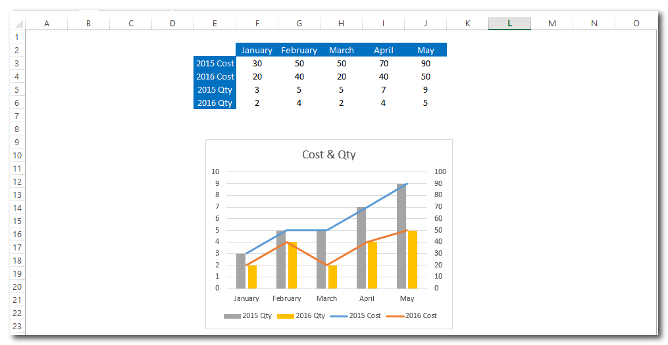Select column L header
This screenshot has height=345, width=668.
pyautogui.click(x=509, y=24)
